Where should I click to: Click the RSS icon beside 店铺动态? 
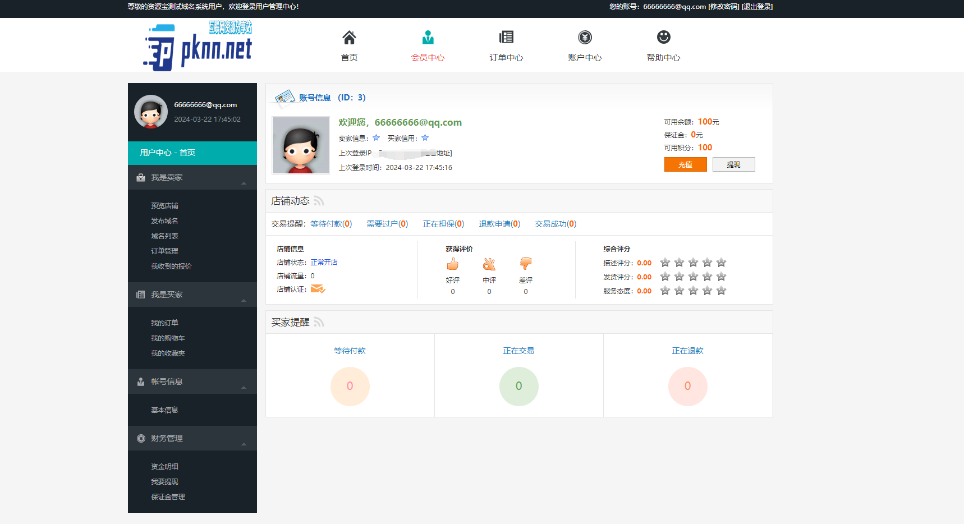319,200
